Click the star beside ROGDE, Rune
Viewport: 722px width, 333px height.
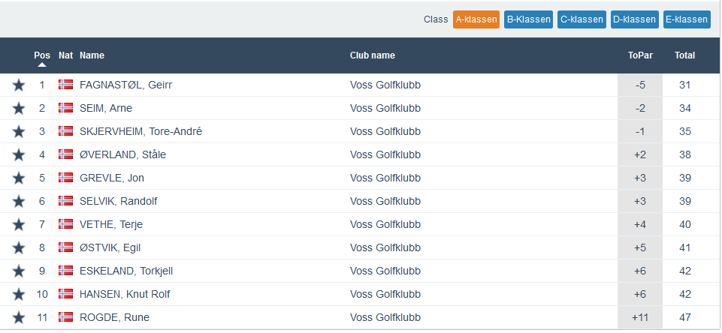[x=19, y=318]
